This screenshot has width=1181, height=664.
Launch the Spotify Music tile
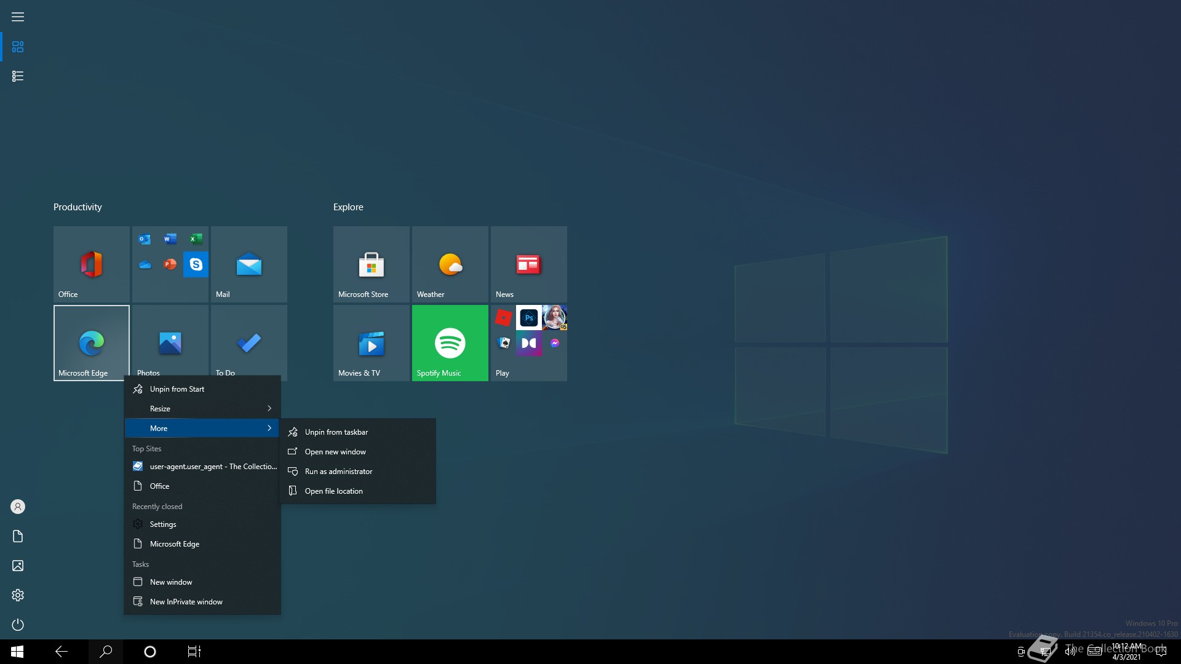450,343
